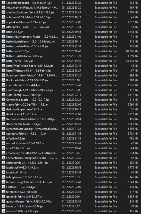
Task: Select the file starting with emotecraft-for-MC1.19.2
Action: point(31,153)
